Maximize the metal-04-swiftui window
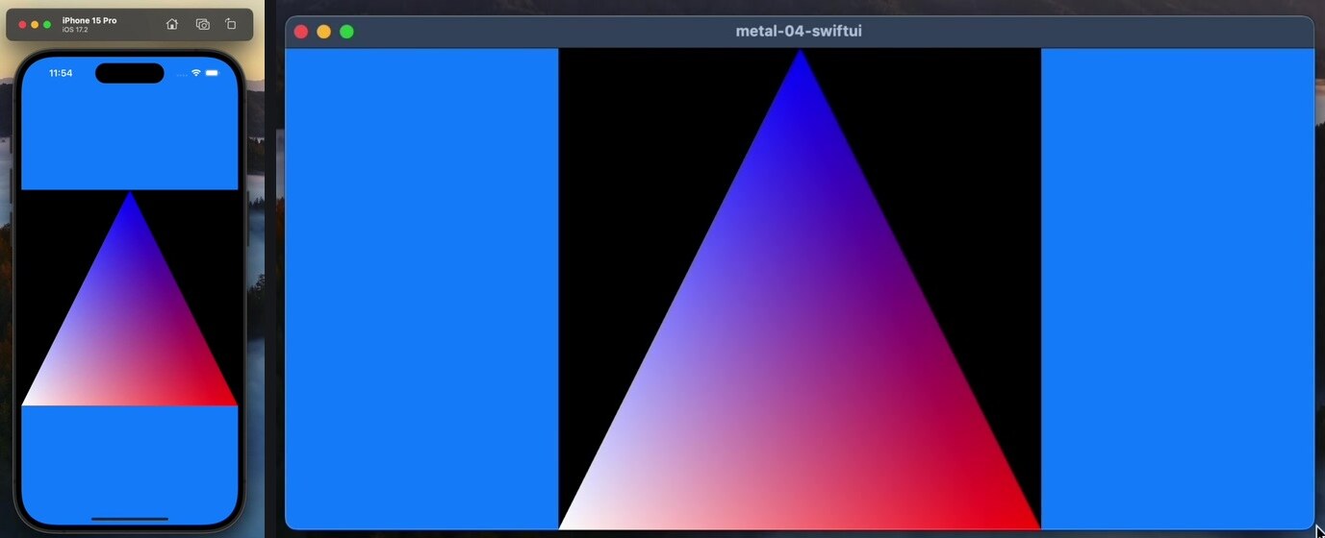Image resolution: width=1325 pixels, height=538 pixels. 347,32
